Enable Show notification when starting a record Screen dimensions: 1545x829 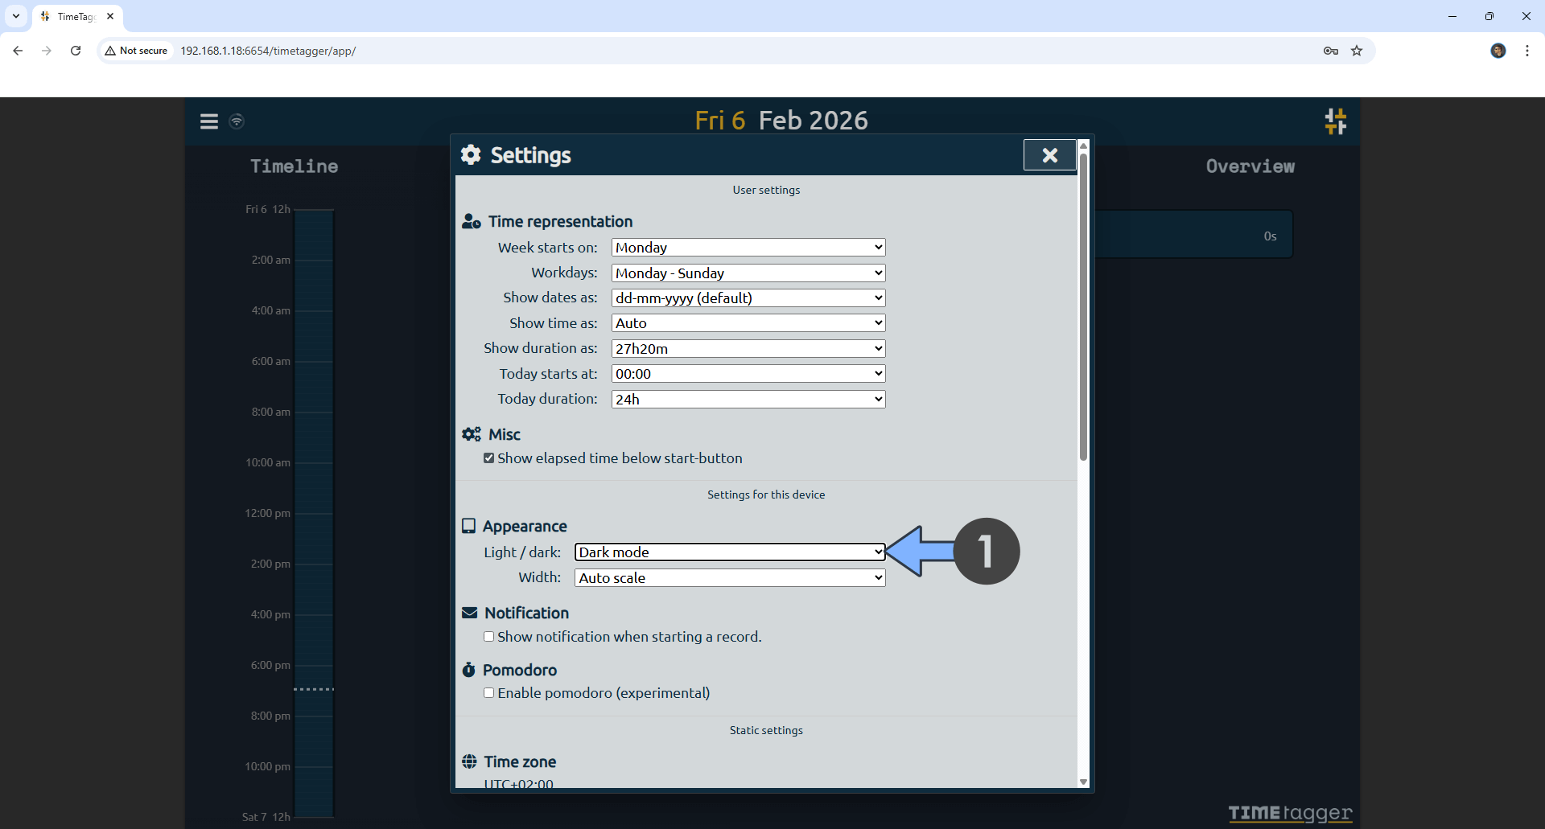point(488,637)
